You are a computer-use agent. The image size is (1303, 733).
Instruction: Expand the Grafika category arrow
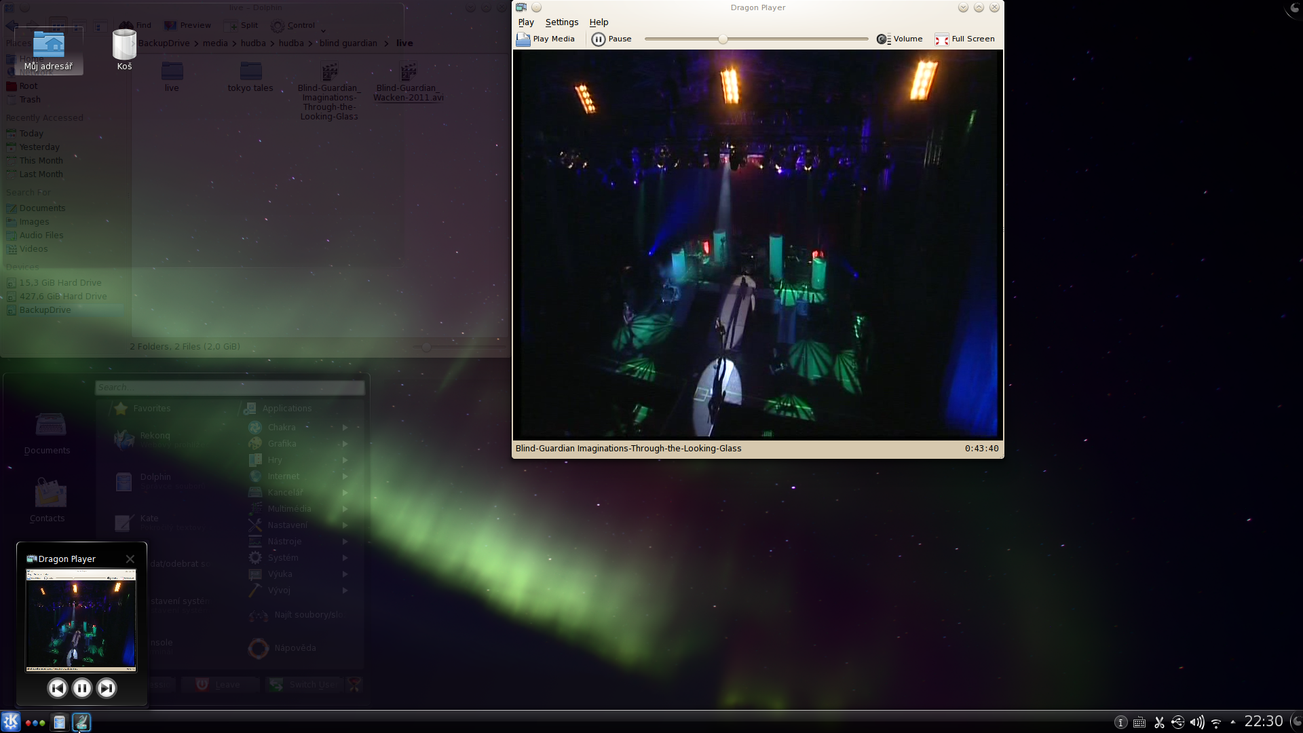345,444
